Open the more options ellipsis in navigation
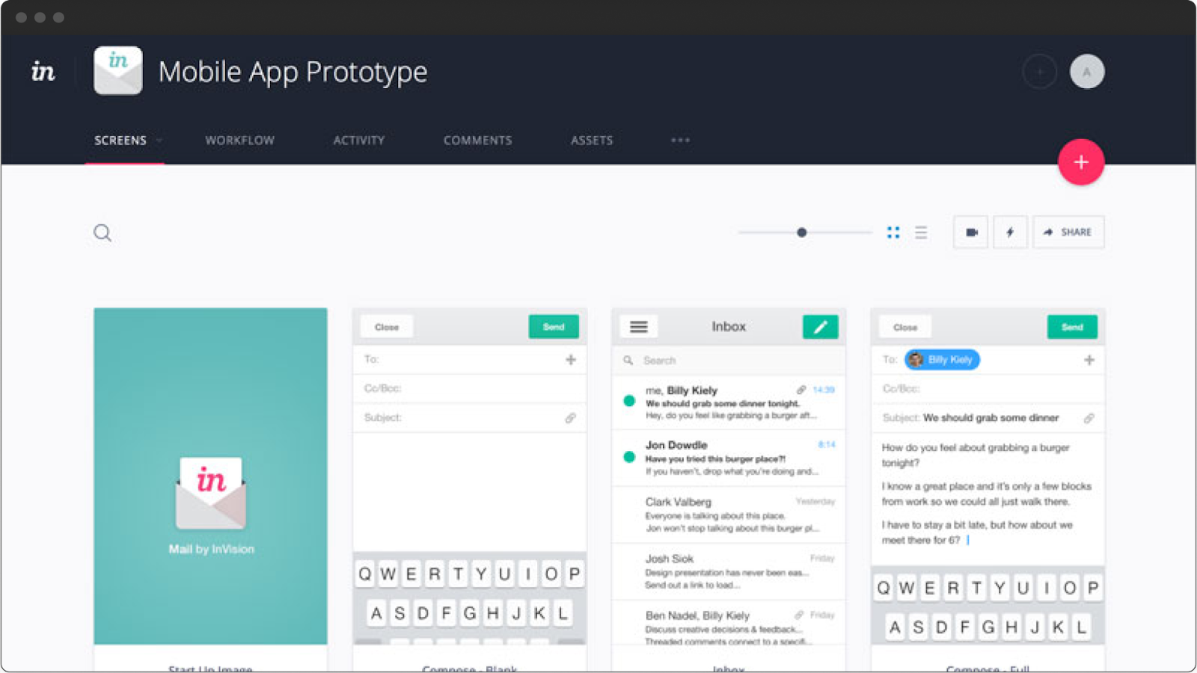Screen dimensions: 1197x673 [680, 141]
